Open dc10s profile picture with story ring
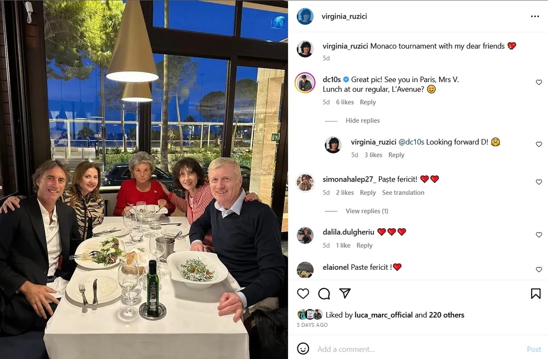548x359 pixels. tap(305, 83)
